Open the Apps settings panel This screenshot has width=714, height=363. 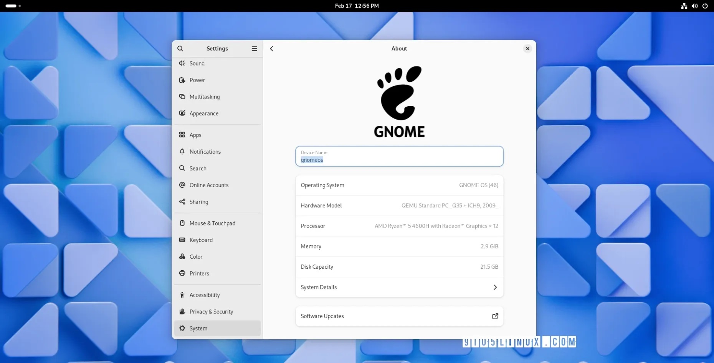pos(217,135)
